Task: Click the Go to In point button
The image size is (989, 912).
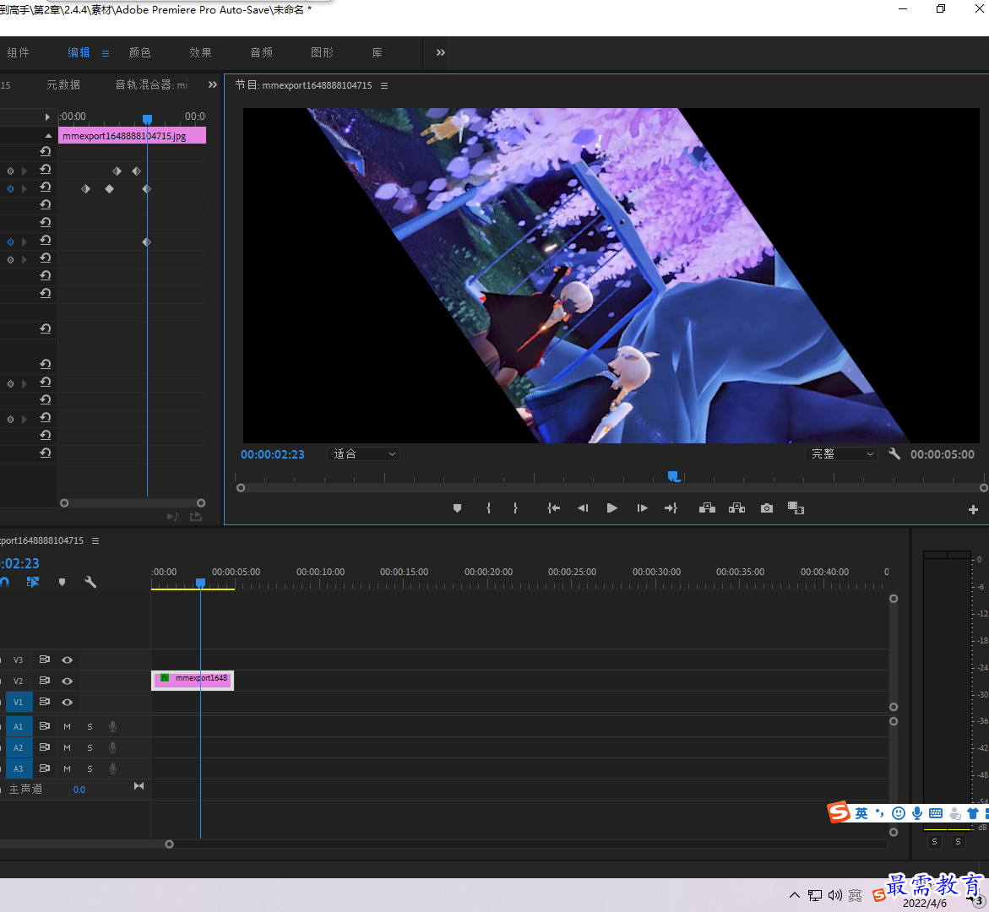Action: [553, 508]
